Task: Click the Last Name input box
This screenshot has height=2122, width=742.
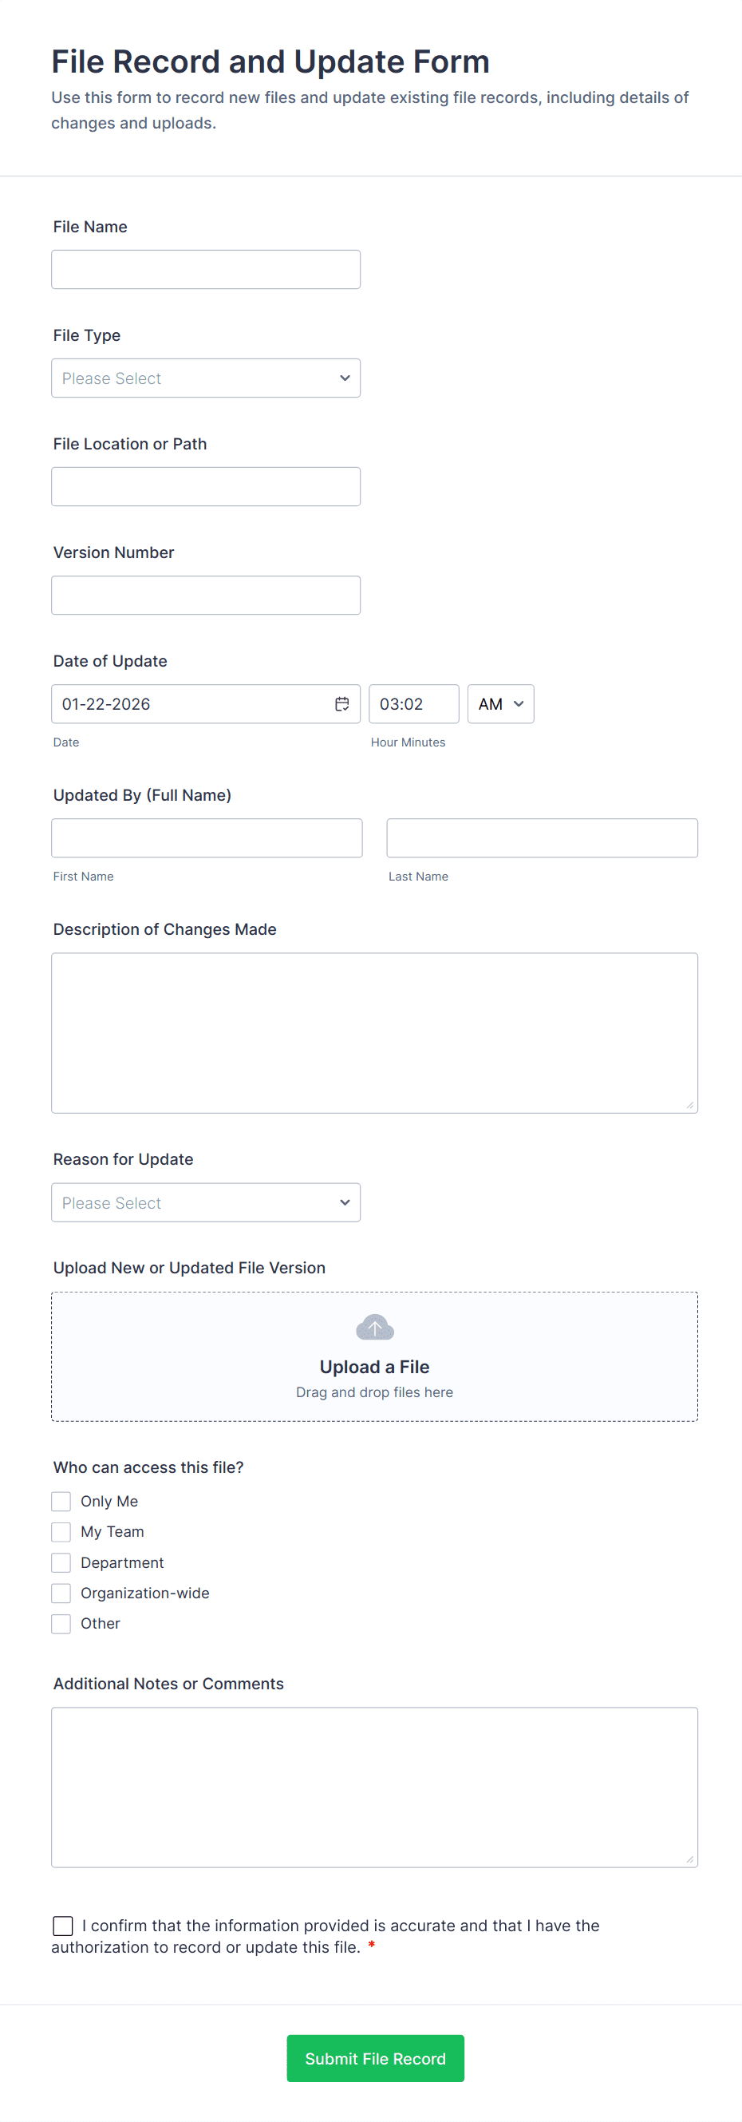Action: coord(542,837)
